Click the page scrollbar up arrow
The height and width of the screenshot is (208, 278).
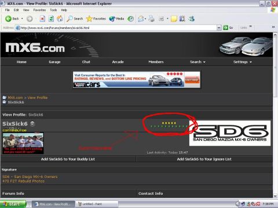275,35
